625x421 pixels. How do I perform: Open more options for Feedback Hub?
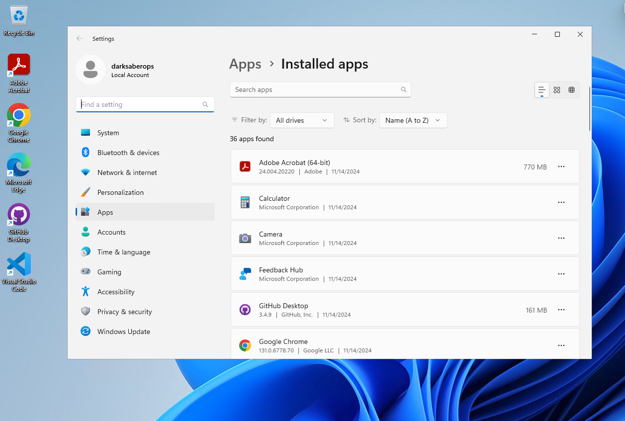pos(561,274)
